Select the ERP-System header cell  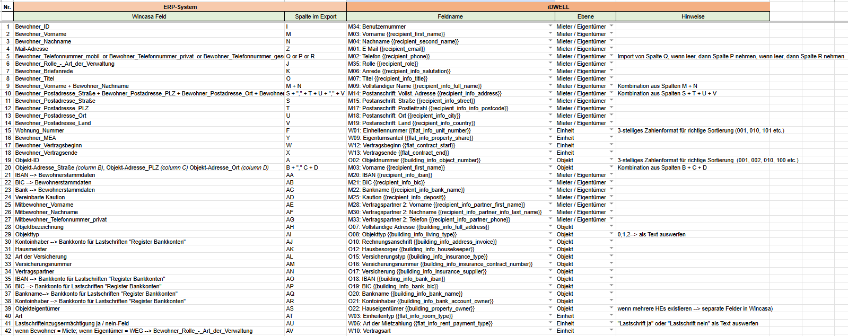point(180,7)
